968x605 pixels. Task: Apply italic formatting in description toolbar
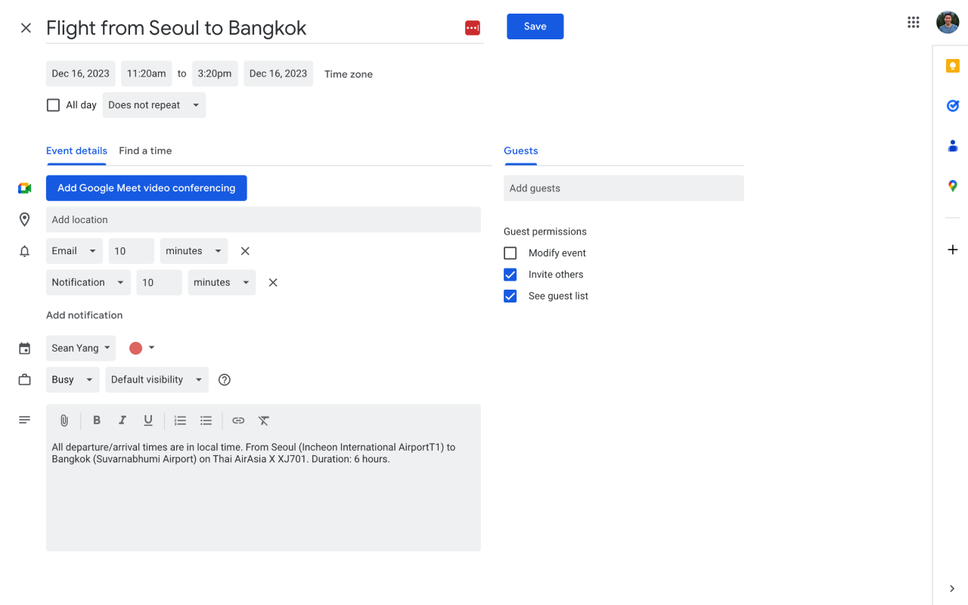(122, 420)
